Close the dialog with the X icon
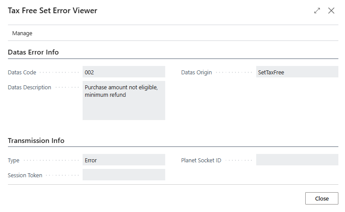 331,11
